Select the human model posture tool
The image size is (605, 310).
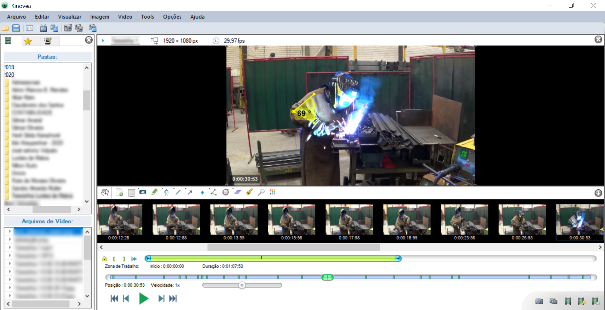coord(166,192)
